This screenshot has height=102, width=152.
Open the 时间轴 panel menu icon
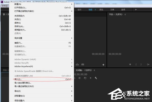tap(94, 70)
